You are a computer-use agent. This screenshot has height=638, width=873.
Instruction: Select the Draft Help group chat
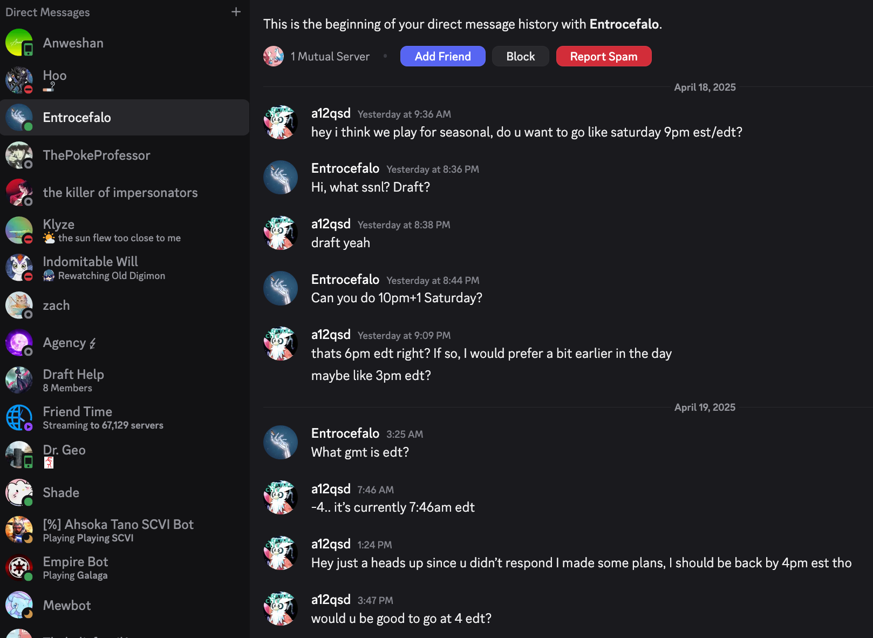[x=73, y=380]
